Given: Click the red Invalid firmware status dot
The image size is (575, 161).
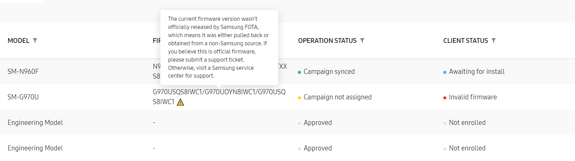Looking at the screenshot, I should click(x=445, y=98).
